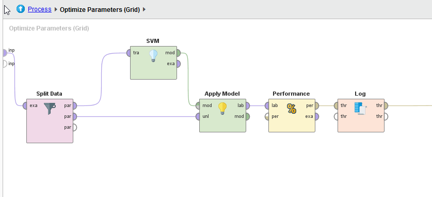Click the Apply Model 'unl' input port
Screen dimensions: 432x197
[198, 116]
